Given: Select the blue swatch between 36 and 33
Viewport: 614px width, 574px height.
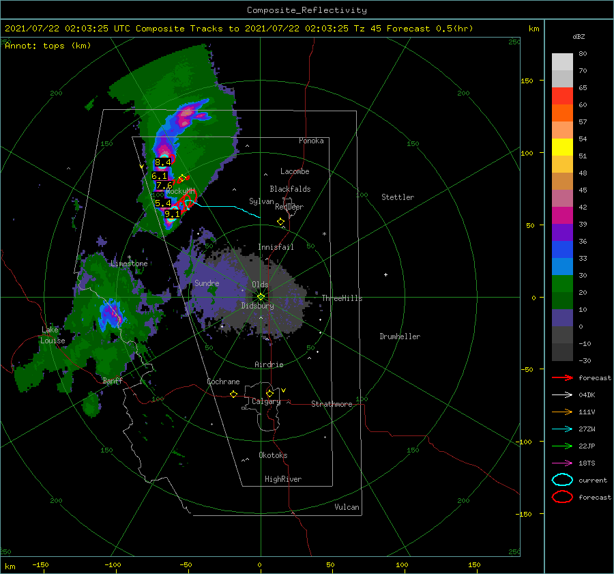Looking at the screenshot, I should [562, 250].
